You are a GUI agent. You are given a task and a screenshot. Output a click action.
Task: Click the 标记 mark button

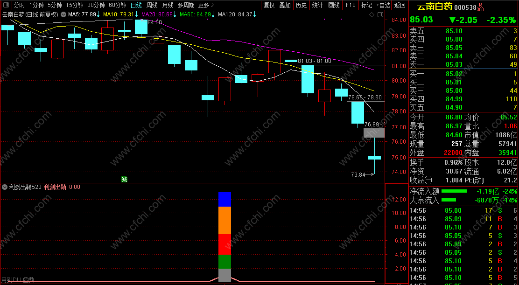point(366,5)
